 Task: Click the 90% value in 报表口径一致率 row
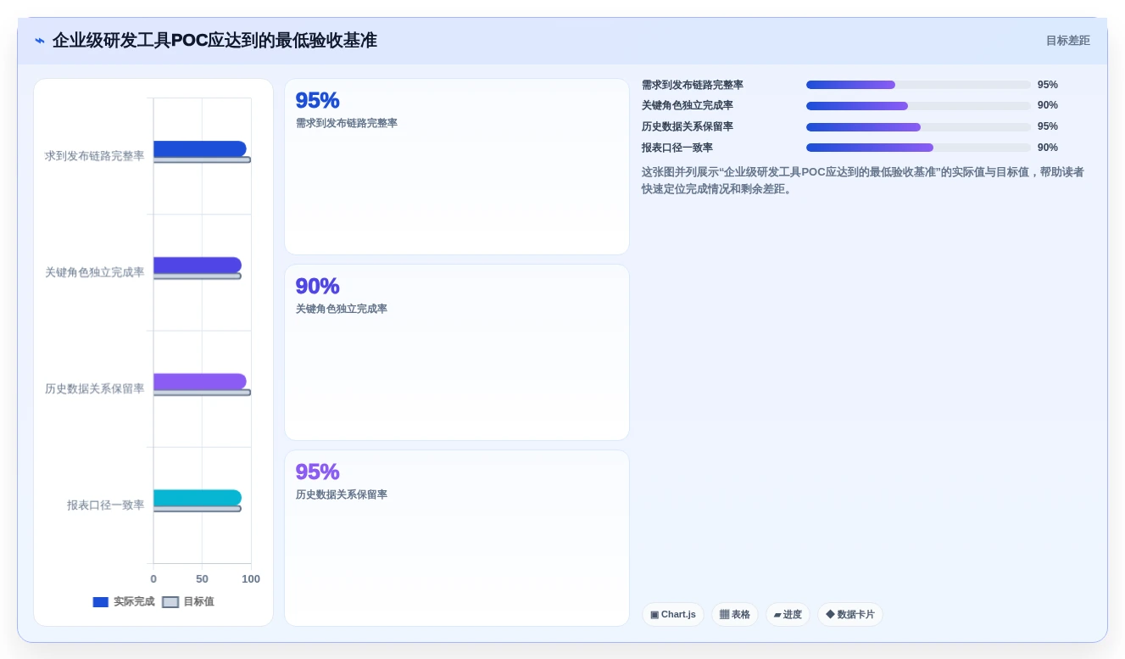(x=1048, y=148)
